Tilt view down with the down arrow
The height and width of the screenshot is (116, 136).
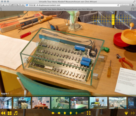tap(71, 113)
